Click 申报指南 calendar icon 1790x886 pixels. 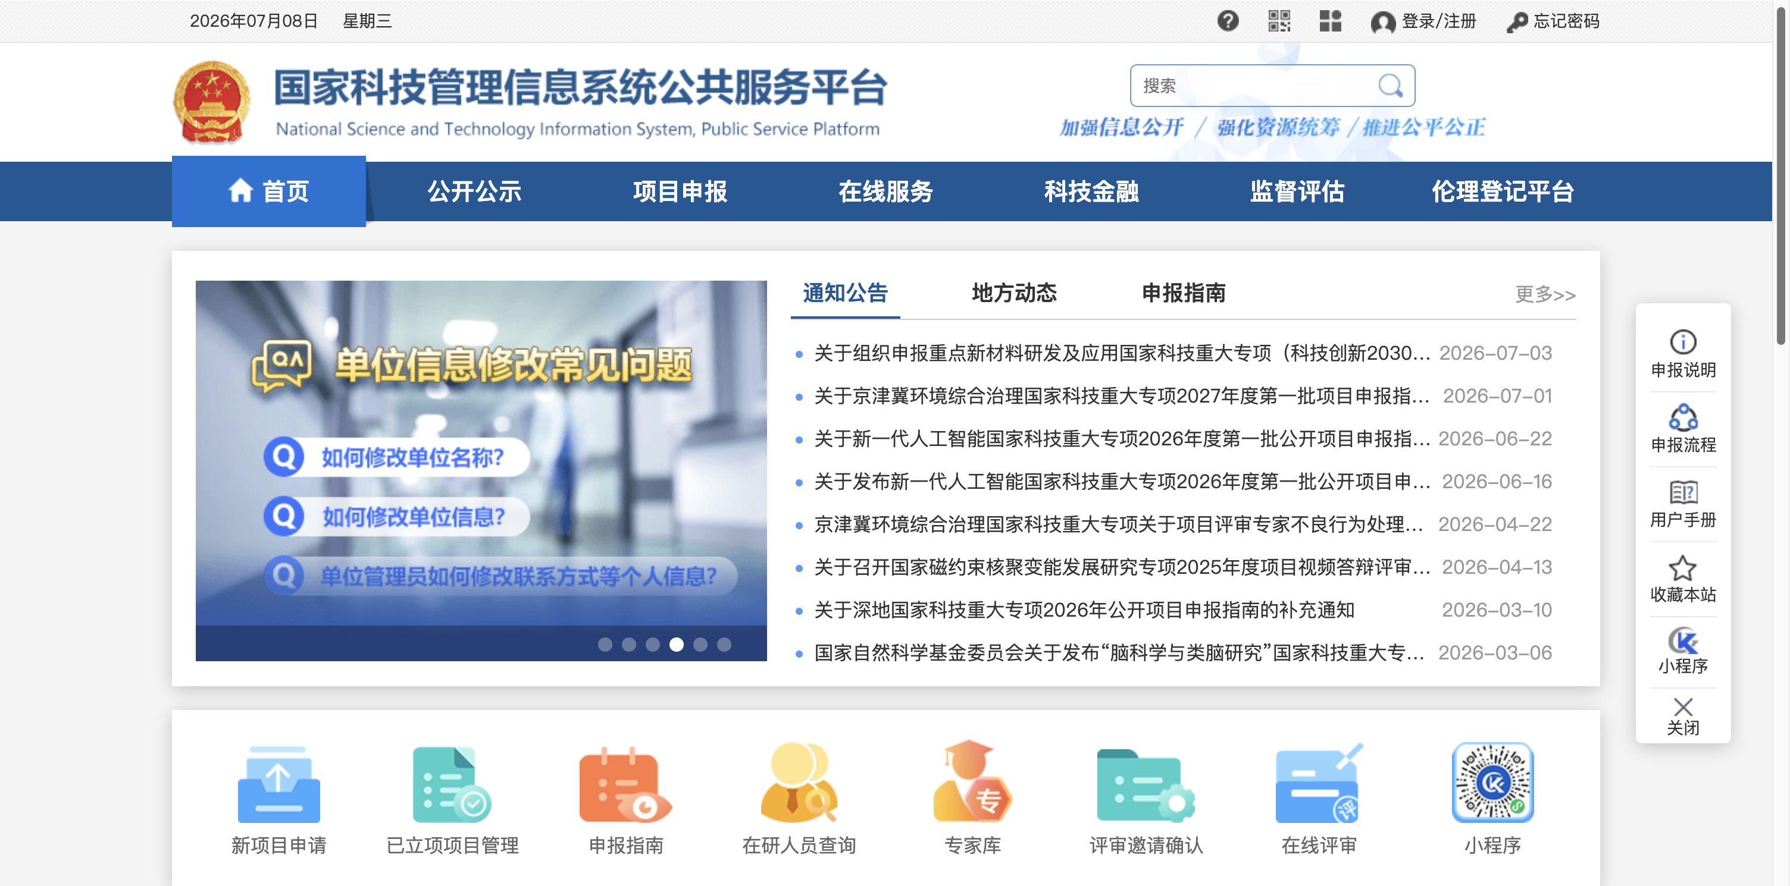625,785
